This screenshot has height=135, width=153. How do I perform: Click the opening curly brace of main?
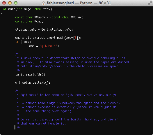pyautogui.click(x=2, y=13)
